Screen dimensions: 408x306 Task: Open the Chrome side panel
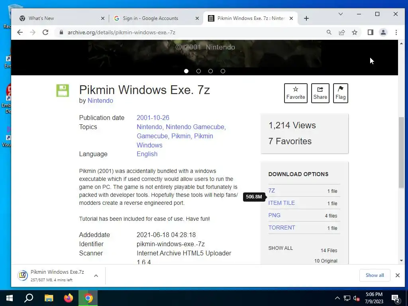[x=370, y=32]
